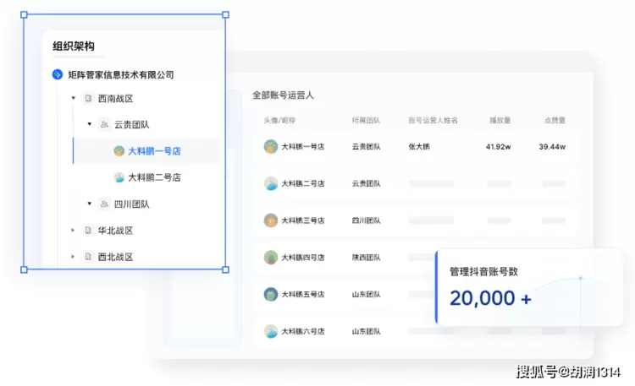Expand the 华北战区 tree node arrow

tap(74, 231)
